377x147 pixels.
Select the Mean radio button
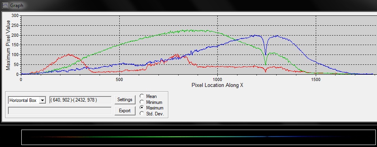(x=142, y=96)
